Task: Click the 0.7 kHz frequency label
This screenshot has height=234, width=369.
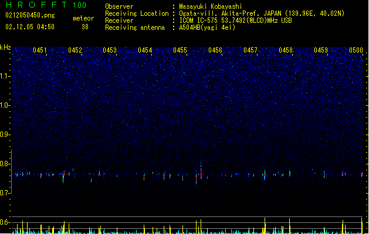Action: (5, 193)
